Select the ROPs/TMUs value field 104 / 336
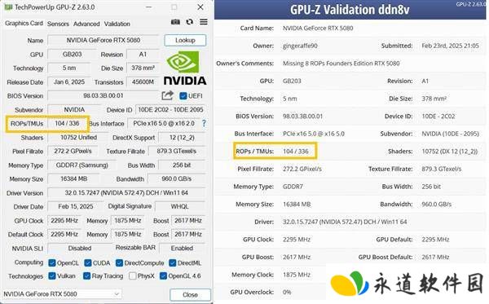489x304 pixels. click(67, 123)
